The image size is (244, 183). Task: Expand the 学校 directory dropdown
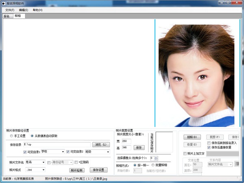(x=63, y=152)
